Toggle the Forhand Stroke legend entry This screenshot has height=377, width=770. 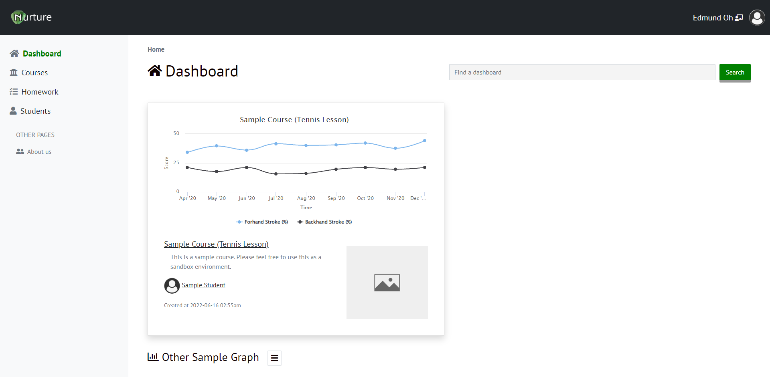262,222
